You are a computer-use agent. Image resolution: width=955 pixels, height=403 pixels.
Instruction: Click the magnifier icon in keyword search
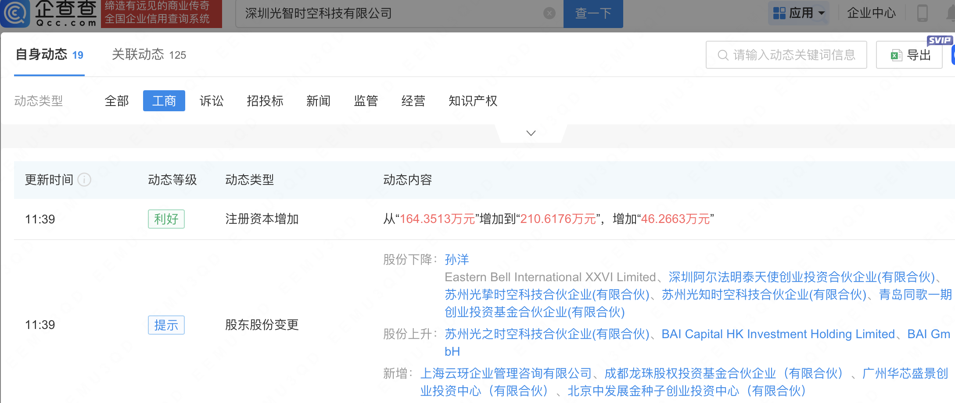point(723,55)
